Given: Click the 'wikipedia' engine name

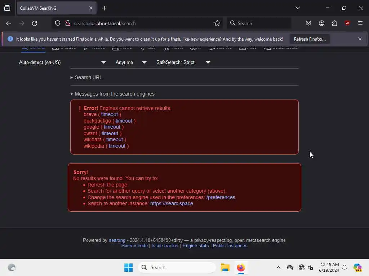Looking at the screenshot, I should (x=94, y=146).
